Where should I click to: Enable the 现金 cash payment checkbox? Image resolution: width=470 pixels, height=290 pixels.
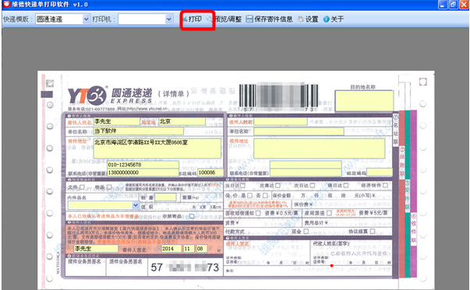(x=306, y=232)
